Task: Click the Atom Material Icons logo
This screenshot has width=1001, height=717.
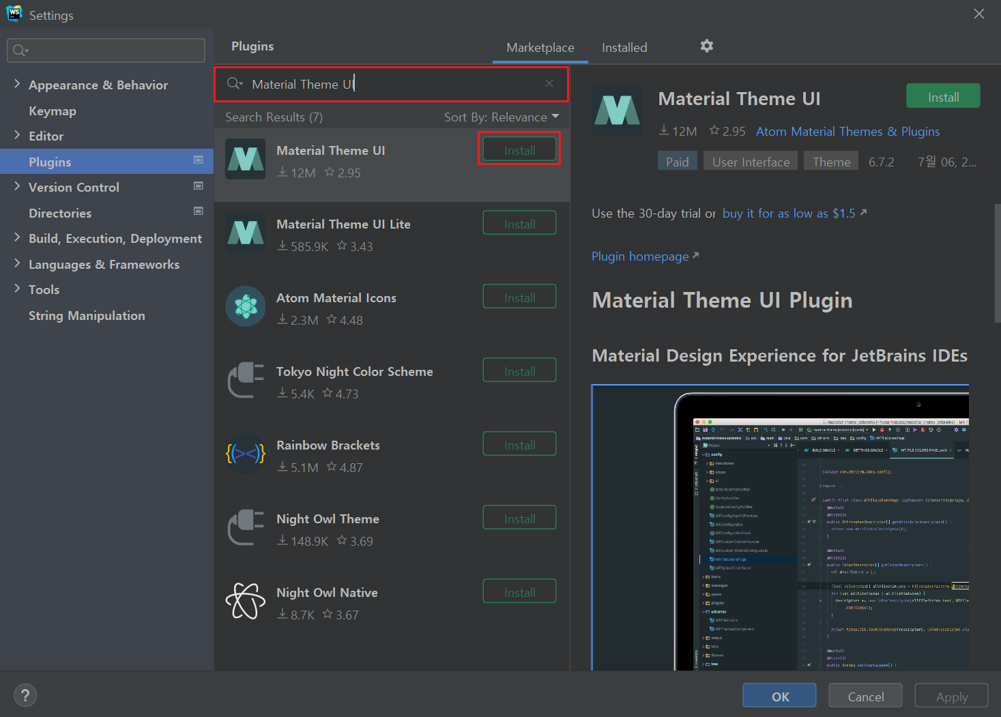Action: pos(246,306)
